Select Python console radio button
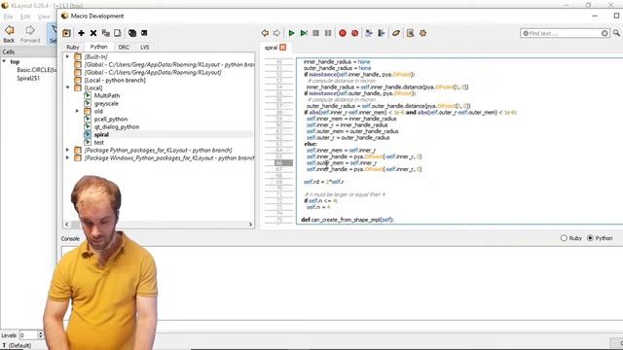Image resolution: width=623 pixels, height=350 pixels. [590, 238]
